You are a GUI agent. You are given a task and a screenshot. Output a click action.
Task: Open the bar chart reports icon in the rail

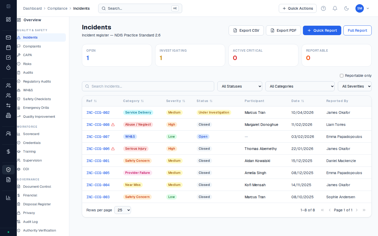point(8,198)
